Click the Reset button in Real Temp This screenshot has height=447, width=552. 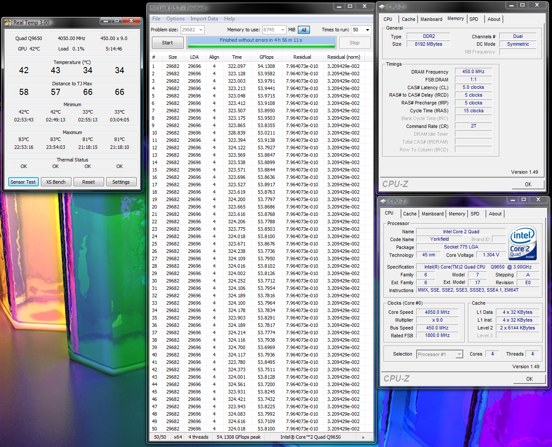(88, 182)
